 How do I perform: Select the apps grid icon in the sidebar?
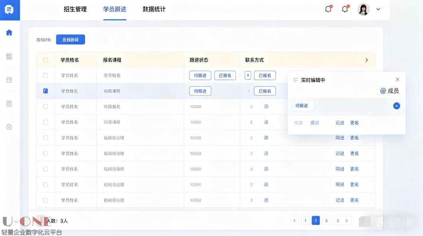point(9,56)
